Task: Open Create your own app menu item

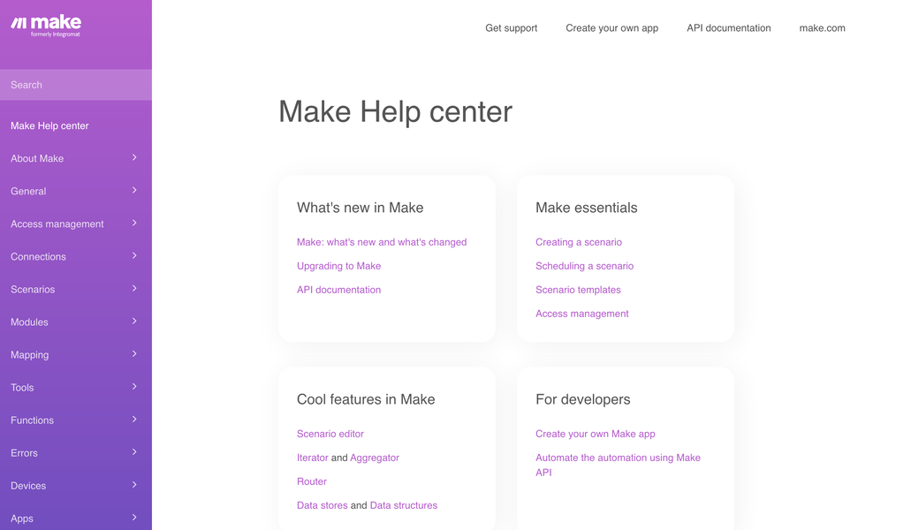Action: 611,28
